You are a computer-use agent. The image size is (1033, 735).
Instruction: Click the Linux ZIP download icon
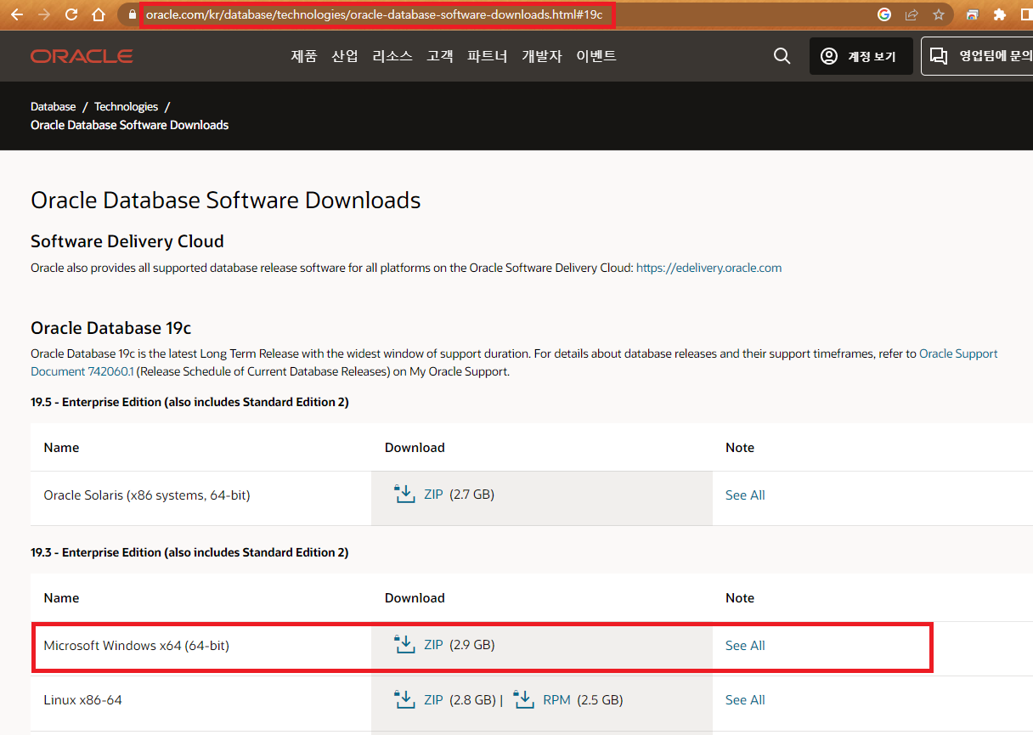click(x=404, y=699)
